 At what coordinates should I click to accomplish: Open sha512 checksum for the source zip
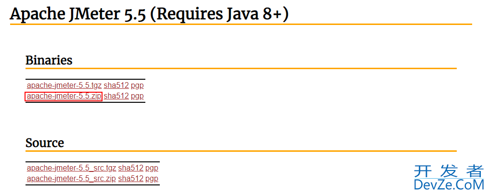coord(130,179)
